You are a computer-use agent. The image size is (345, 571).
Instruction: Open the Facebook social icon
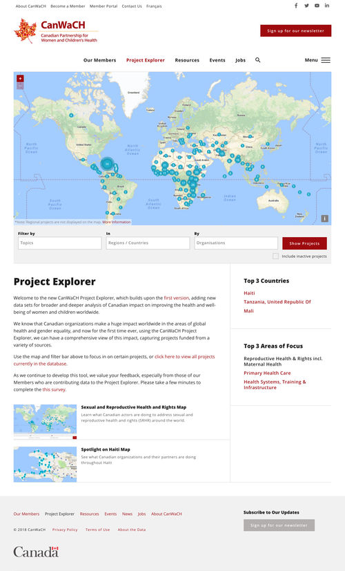[296, 6]
